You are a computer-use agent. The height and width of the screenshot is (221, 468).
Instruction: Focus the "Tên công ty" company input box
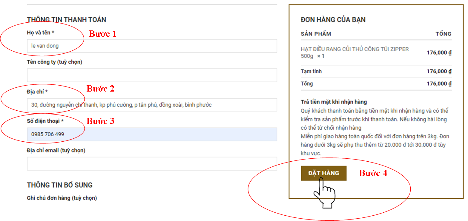click(x=152, y=75)
